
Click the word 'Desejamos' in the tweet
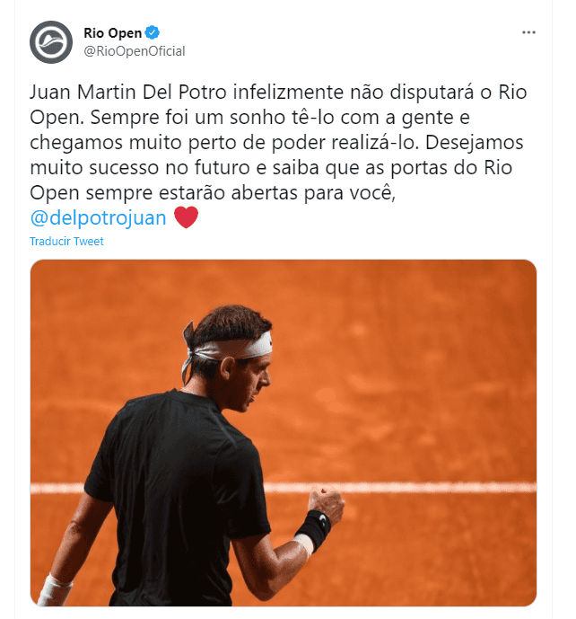pyautogui.click(x=475, y=143)
